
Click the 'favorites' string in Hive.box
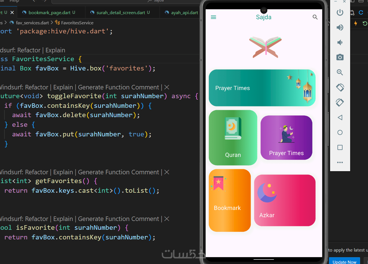(127, 68)
